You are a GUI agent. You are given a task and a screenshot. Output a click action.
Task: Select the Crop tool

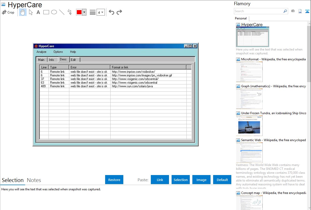8,12
